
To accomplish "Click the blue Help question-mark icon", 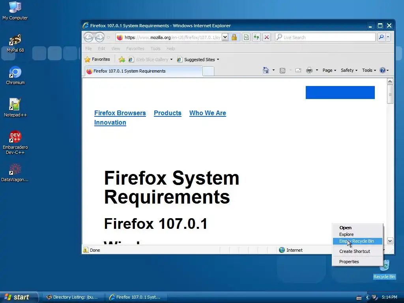I will 383,70.
